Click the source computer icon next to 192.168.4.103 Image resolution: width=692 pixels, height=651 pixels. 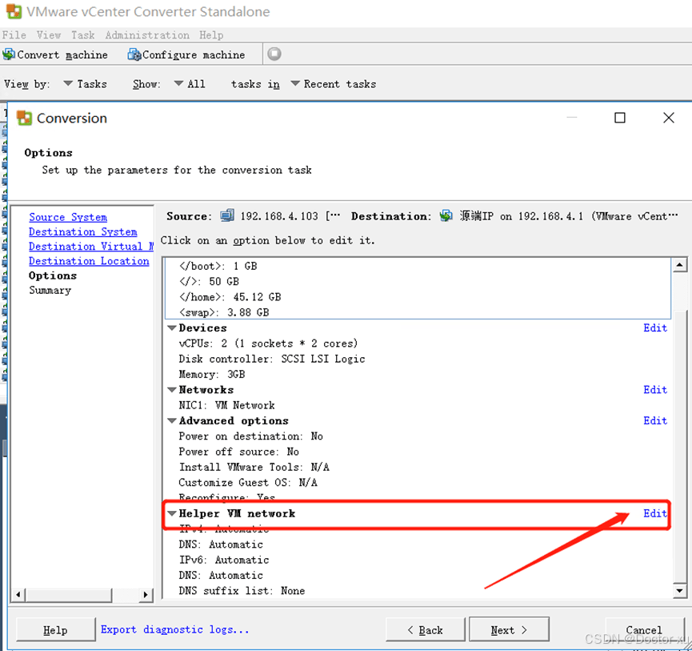227,215
